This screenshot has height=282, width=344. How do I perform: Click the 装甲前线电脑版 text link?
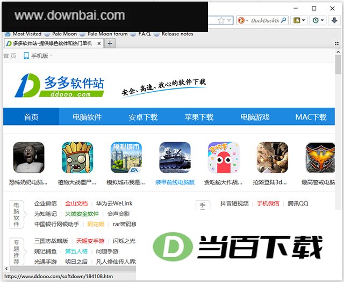[175, 182]
